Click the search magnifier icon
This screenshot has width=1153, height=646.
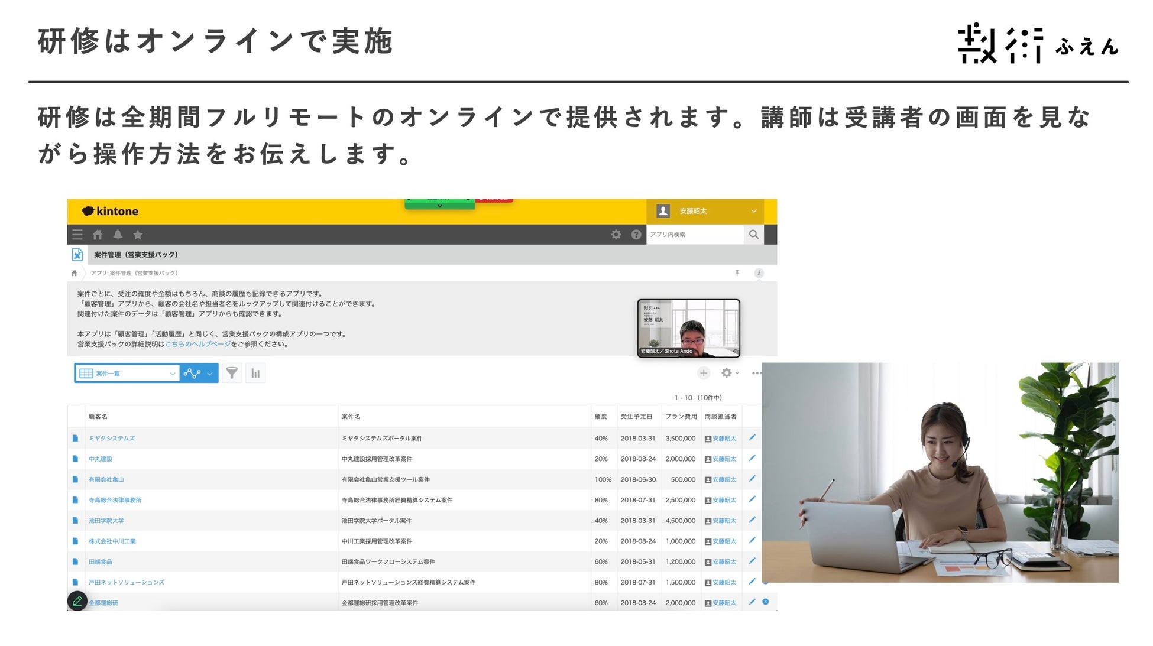tap(753, 235)
